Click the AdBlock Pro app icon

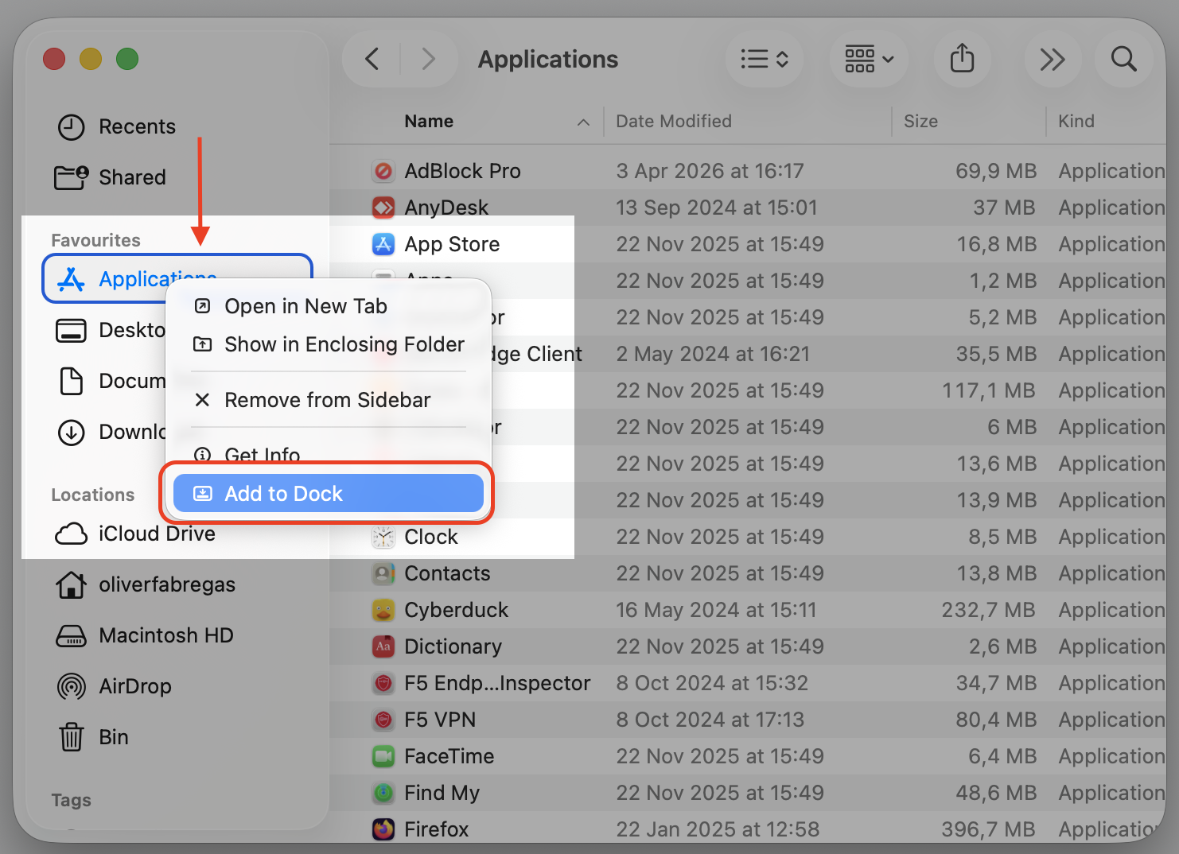[x=383, y=171]
